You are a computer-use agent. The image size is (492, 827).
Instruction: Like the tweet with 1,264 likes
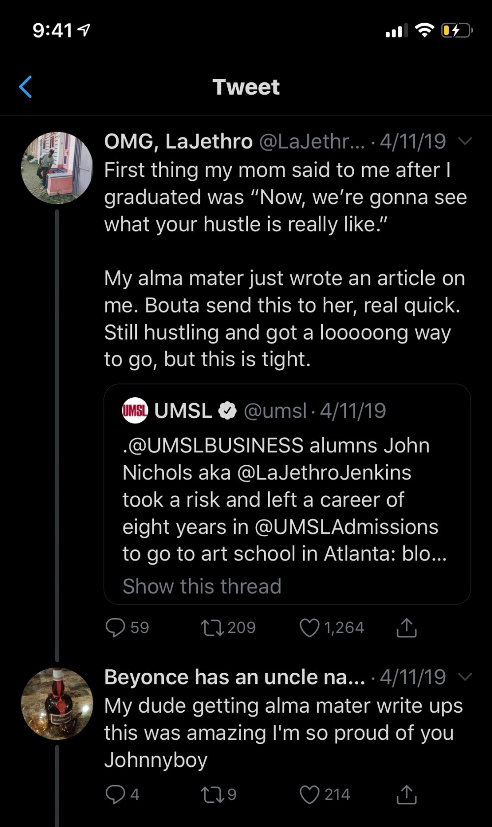pyautogui.click(x=309, y=627)
